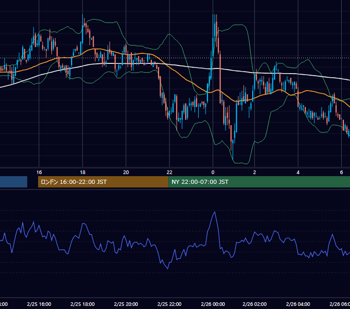The height and width of the screenshot is (309, 350).
Task: Select the blue session bar before London
Action: (x=13, y=182)
